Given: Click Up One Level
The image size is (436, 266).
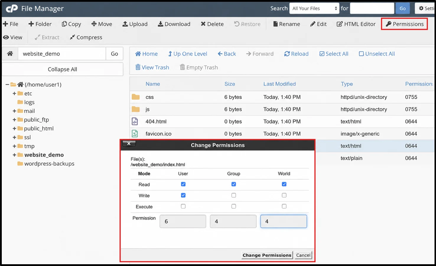Looking at the screenshot, I should [188, 54].
